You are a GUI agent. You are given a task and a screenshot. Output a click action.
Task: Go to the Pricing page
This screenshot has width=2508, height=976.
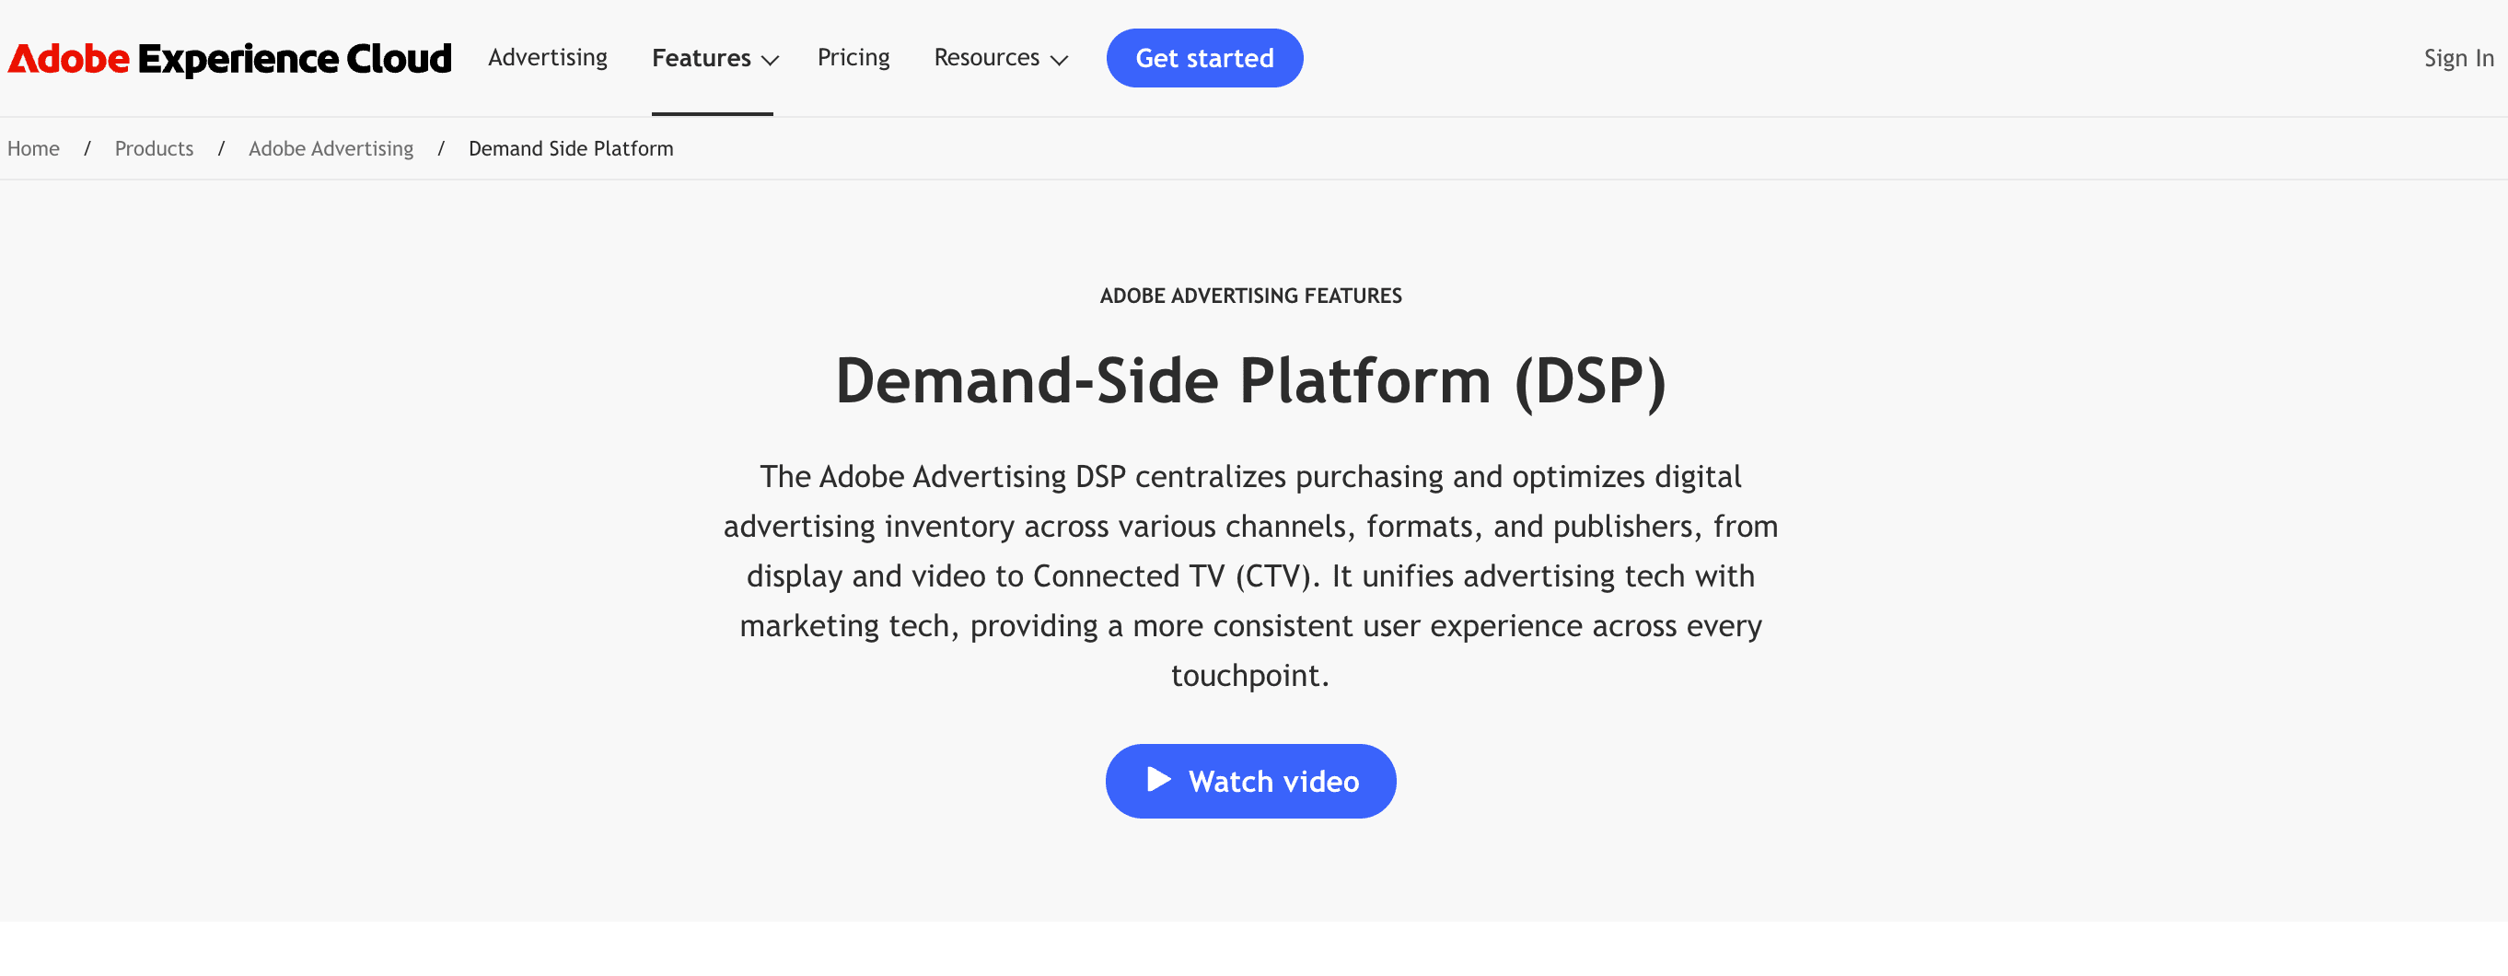click(x=853, y=57)
